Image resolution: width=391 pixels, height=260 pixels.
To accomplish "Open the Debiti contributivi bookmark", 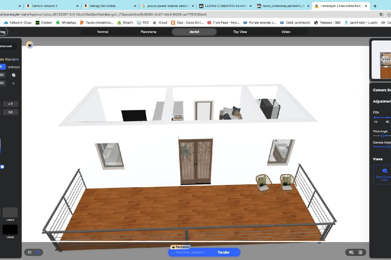I will tap(295, 23).
